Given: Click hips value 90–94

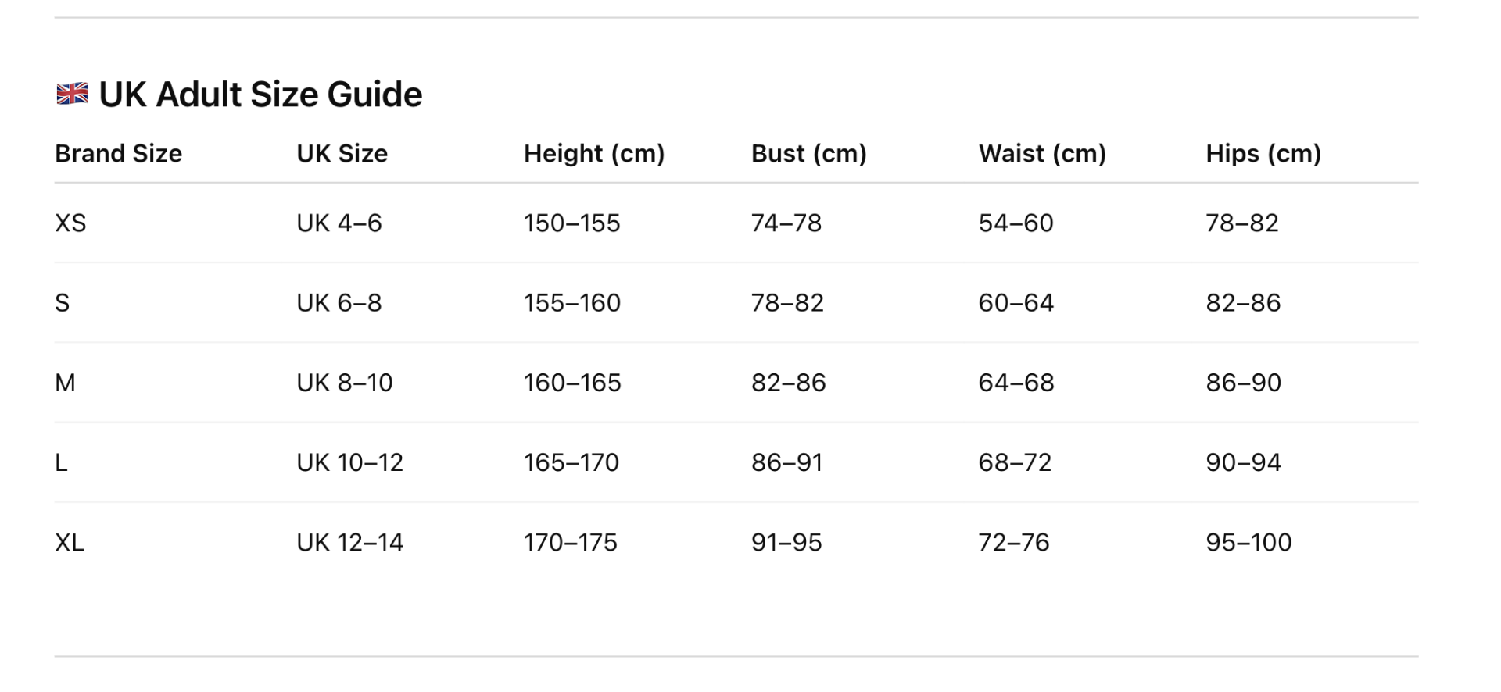Looking at the screenshot, I should point(1243,462).
